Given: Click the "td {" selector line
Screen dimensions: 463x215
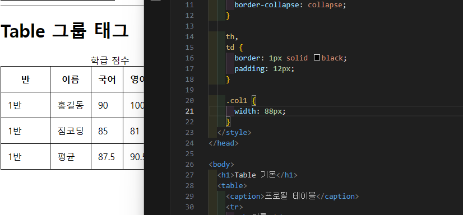Looking at the screenshot, I should 234,47.
